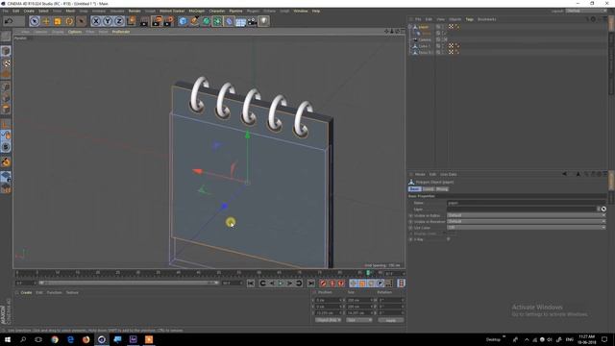Click Render to Picture Viewer icon
This screenshot has height=346, width=615.
click(157, 21)
